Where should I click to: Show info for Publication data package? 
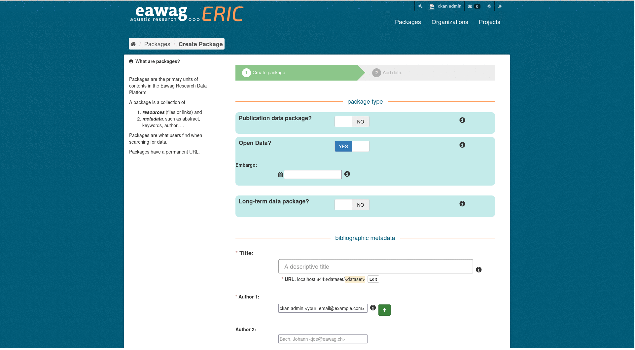coord(462,120)
